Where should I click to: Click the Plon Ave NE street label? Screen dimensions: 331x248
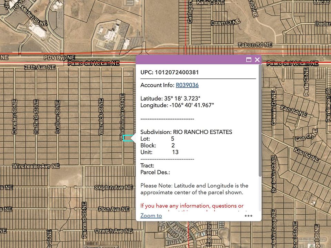tap(113, 209)
